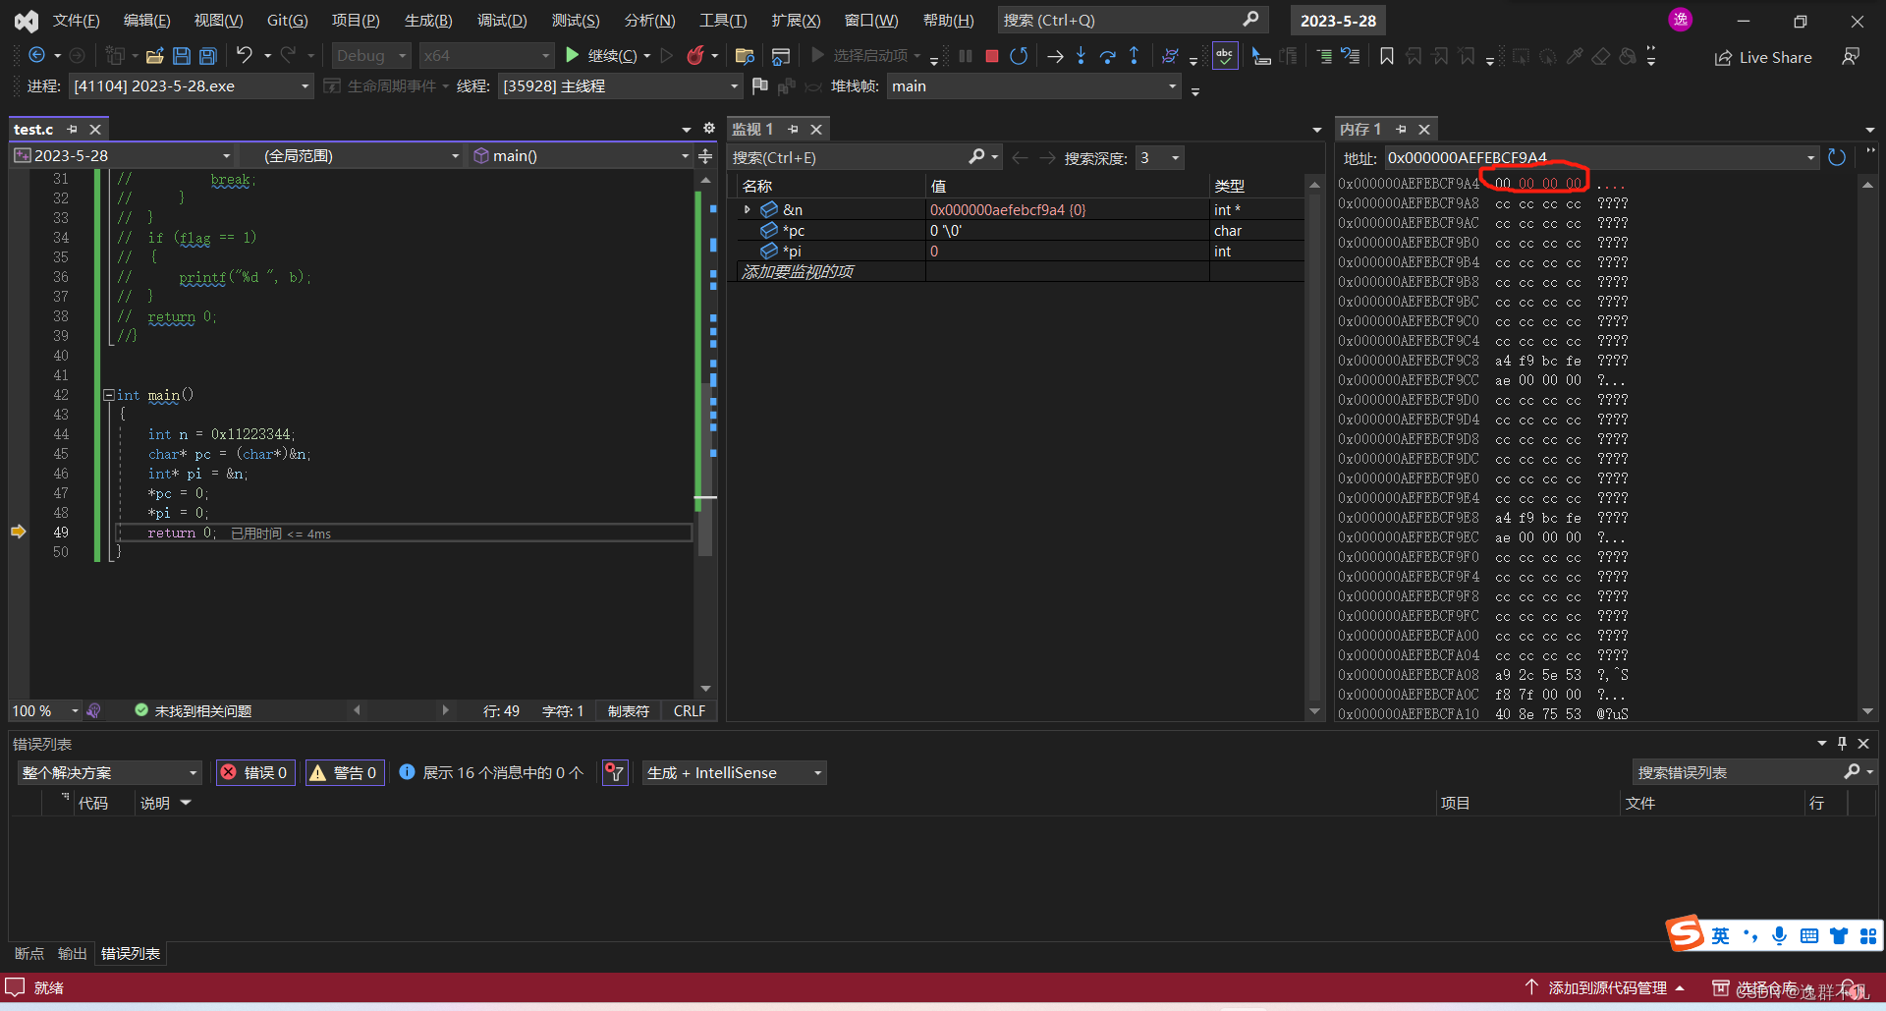Toggle the messages filter in error list
Viewport: 1886px width, 1011px height.
(491, 773)
